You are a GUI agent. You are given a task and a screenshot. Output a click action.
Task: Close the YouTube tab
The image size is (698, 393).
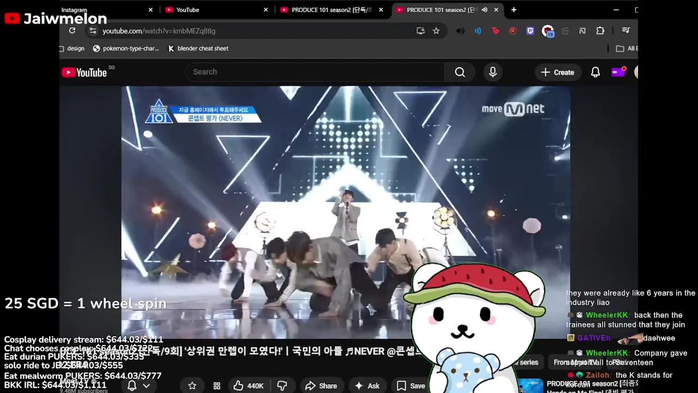click(x=266, y=10)
